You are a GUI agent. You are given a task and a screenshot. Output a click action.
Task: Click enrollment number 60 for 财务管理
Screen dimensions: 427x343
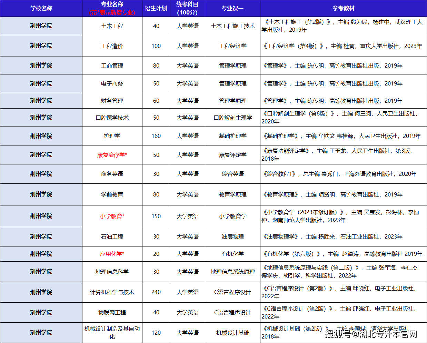(x=156, y=101)
